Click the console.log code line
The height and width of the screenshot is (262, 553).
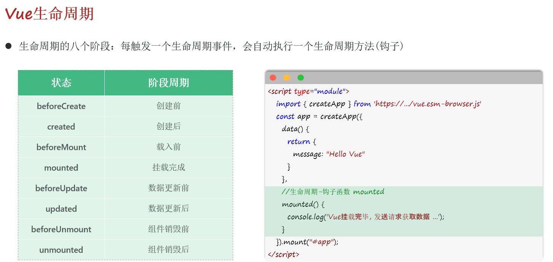[366, 217]
